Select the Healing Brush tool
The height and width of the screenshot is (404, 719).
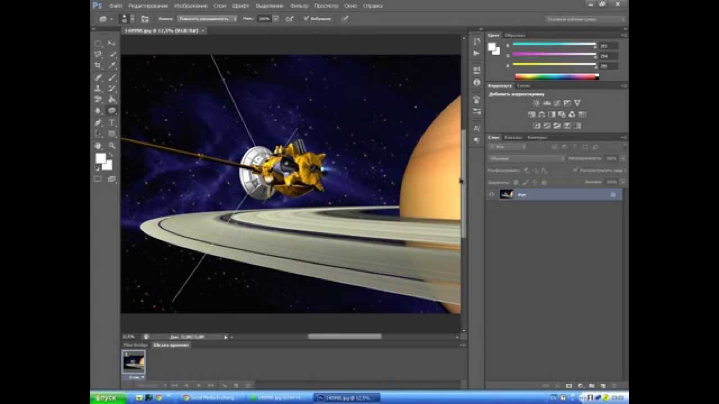[98, 77]
